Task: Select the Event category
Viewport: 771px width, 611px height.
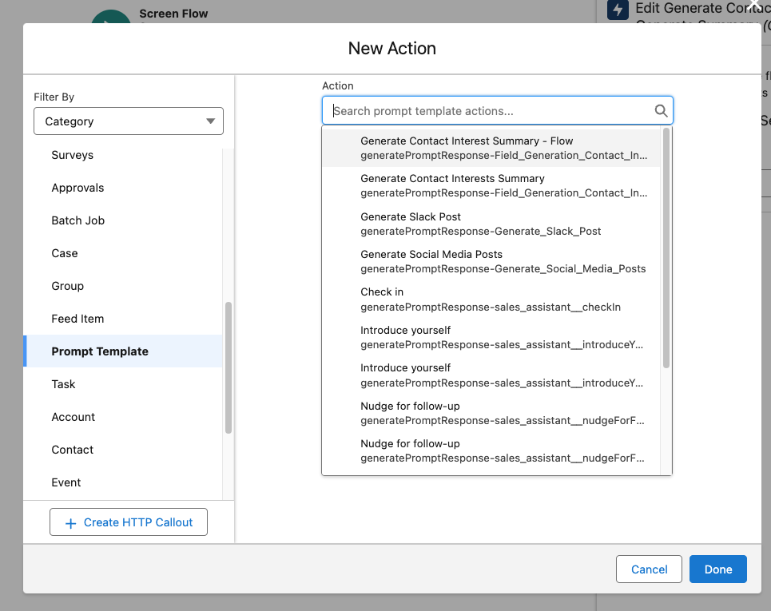Action: [123, 482]
